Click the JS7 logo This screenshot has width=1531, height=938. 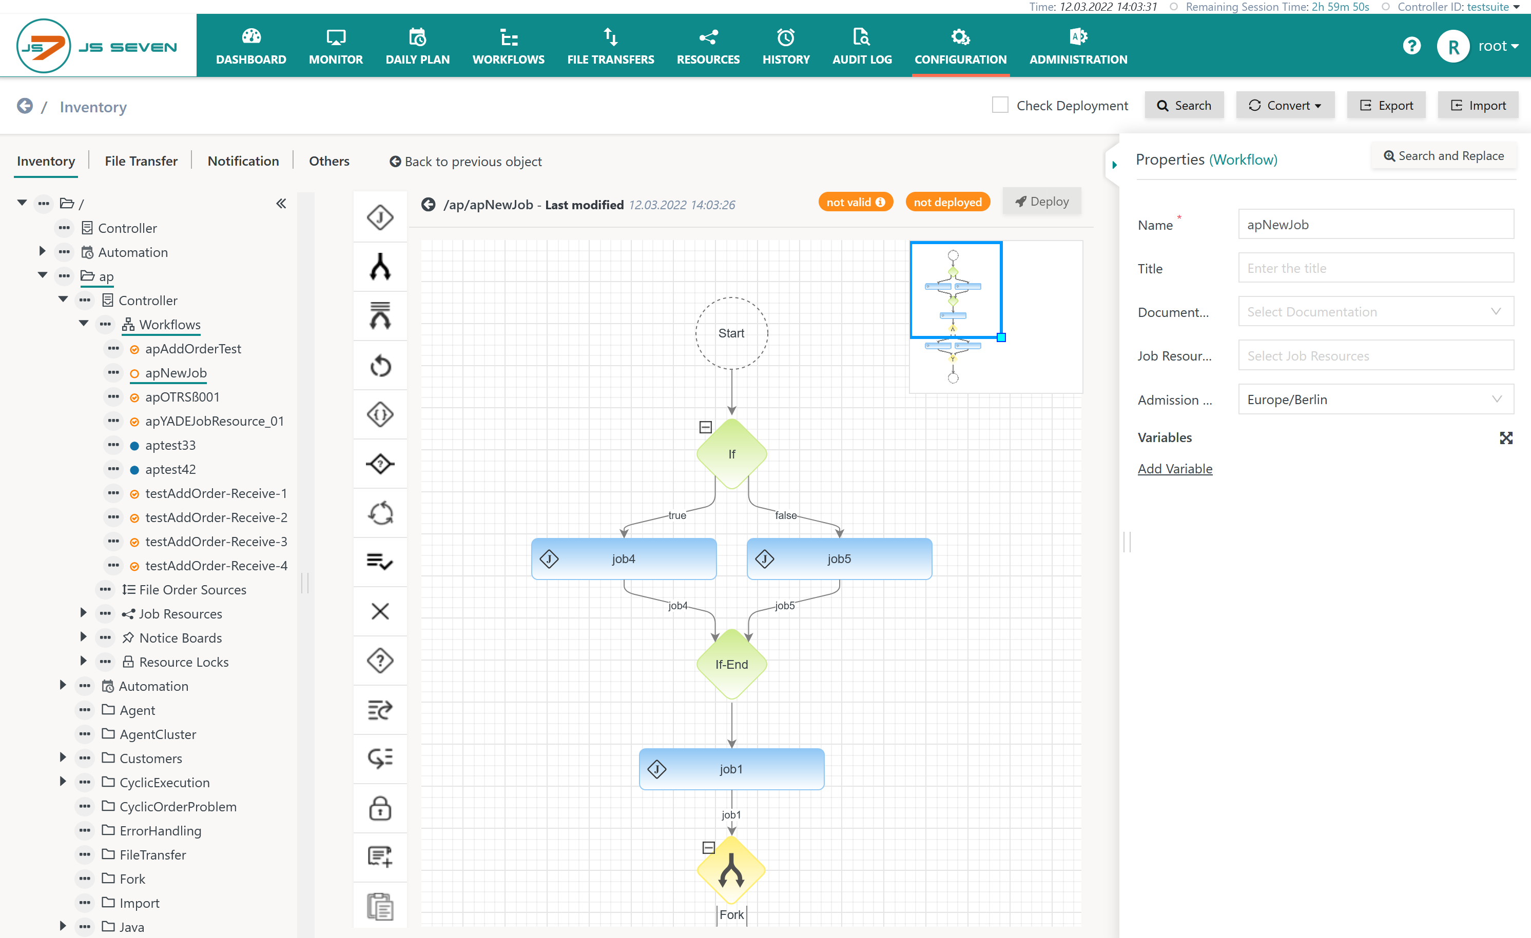(x=97, y=46)
